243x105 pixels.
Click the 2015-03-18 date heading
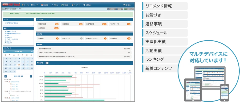click(18, 76)
